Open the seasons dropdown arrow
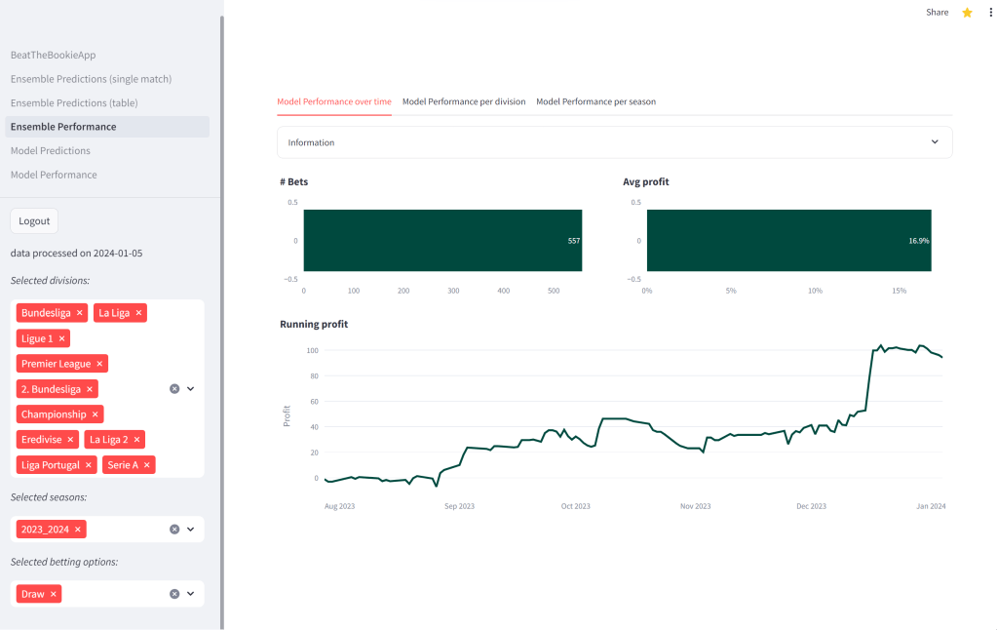The width and height of the screenshot is (997, 630). (x=191, y=530)
